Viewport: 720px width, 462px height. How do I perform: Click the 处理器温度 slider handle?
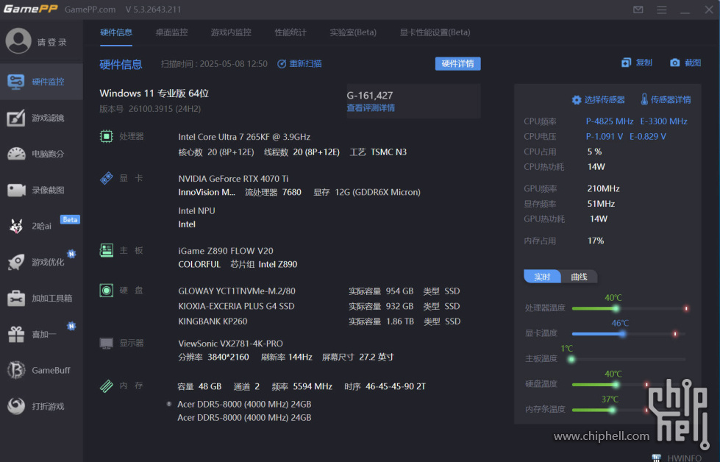point(616,308)
